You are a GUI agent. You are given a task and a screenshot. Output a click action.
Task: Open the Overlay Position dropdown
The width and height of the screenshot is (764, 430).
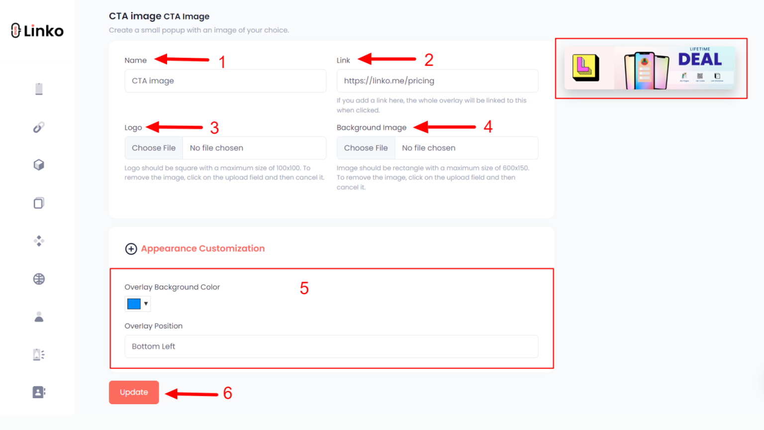(331, 346)
